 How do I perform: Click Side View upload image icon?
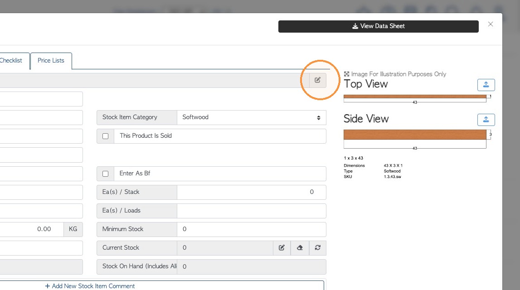pos(486,120)
